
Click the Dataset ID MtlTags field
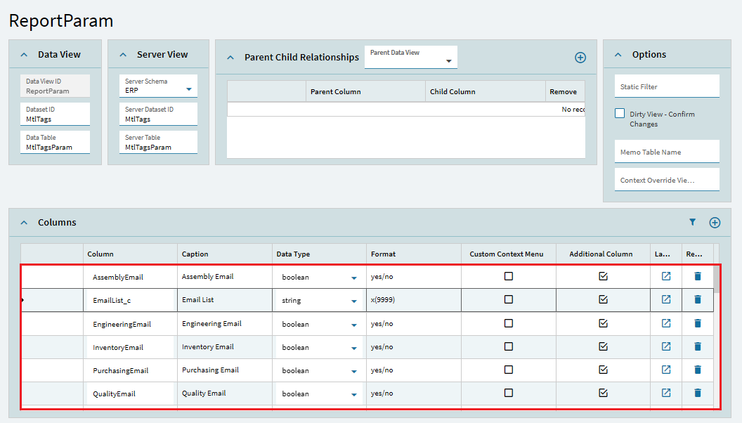click(x=55, y=114)
